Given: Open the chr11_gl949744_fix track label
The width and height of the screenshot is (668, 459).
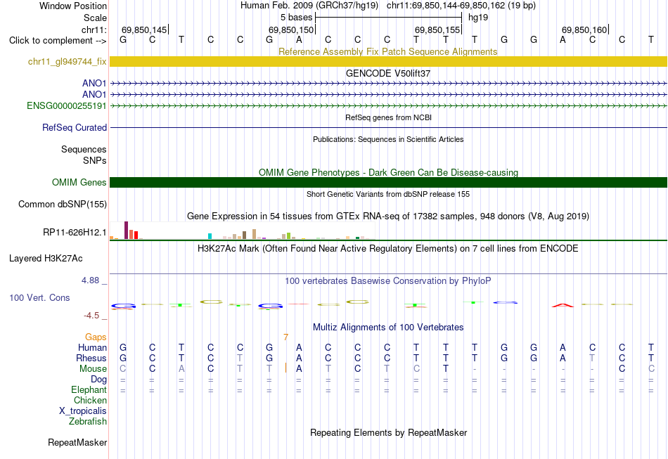Looking at the screenshot, I should point(67,62).
